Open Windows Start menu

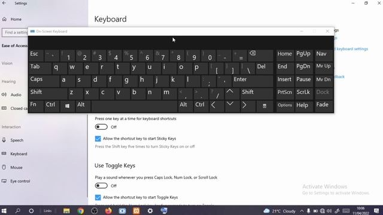(x=4, y=211)
